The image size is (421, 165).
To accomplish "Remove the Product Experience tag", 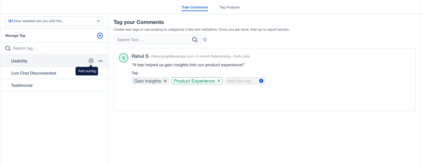I will (x=219, y=81).
